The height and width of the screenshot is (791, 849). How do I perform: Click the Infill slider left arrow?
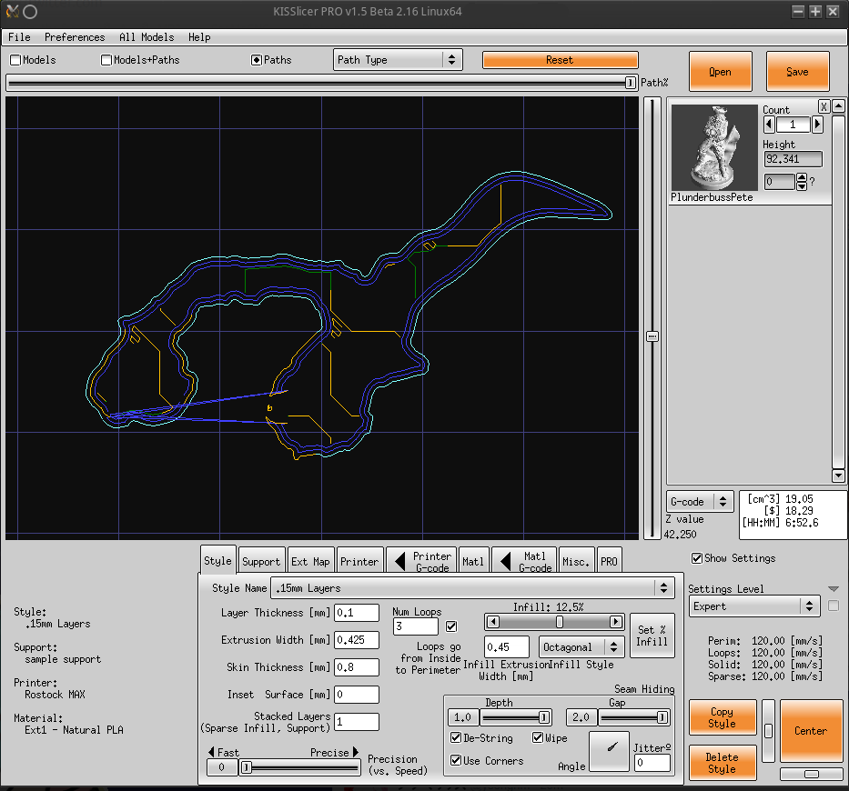(492, 622)
